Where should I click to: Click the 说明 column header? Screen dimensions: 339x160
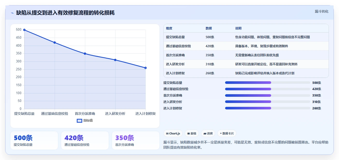[238, 28]
